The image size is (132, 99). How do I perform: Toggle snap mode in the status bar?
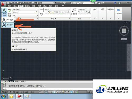pos(43,92)
